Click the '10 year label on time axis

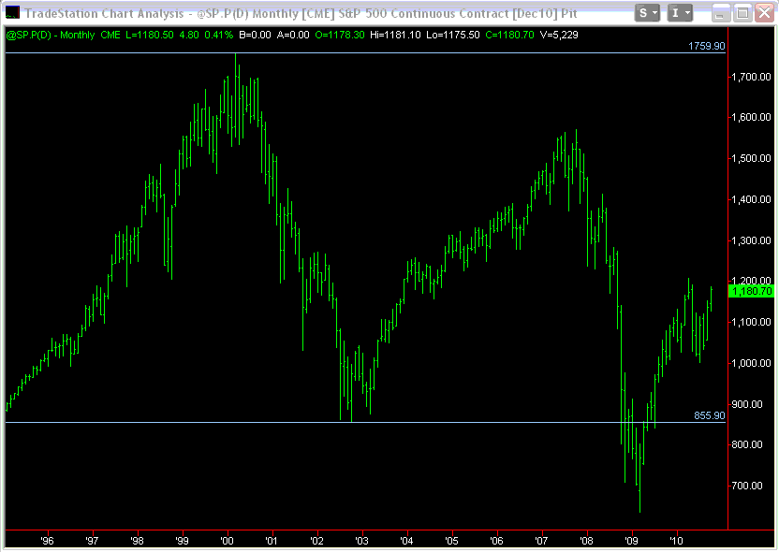tap(676, 541)
